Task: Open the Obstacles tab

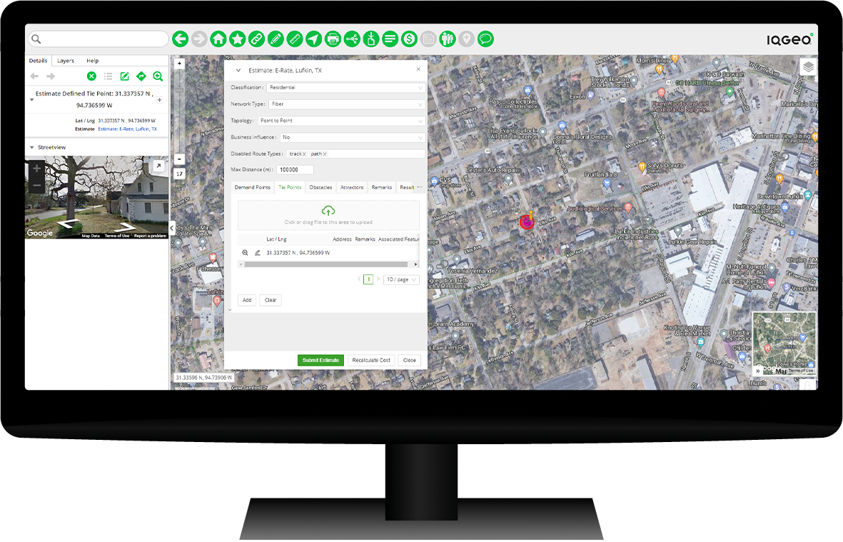Action: 320,187
